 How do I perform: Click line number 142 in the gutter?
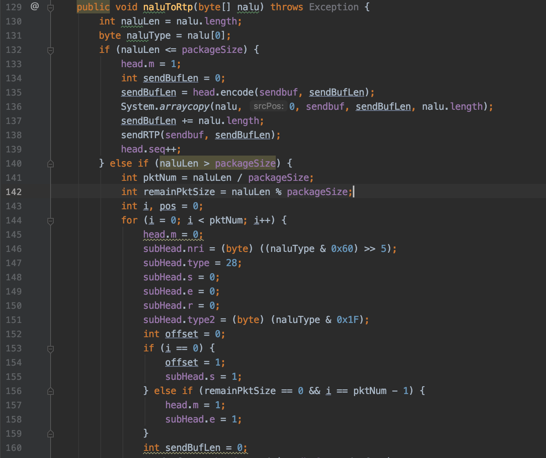click(x=13, y=192)
